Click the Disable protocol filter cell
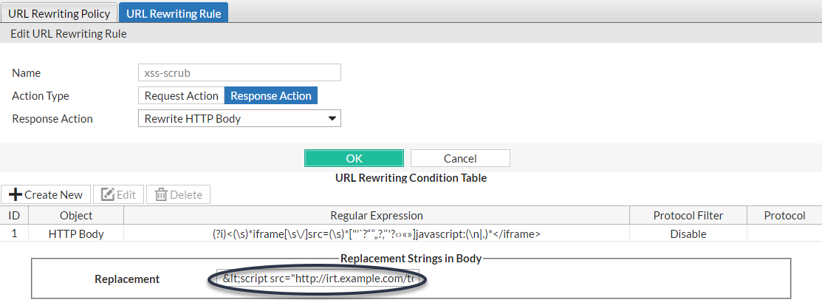The height and width of the screenshot is (300, 822). (x=688, y=234)
